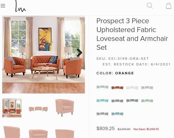Open the search magnifier icon
Viewport: 174px width, 138px height.
150,6
